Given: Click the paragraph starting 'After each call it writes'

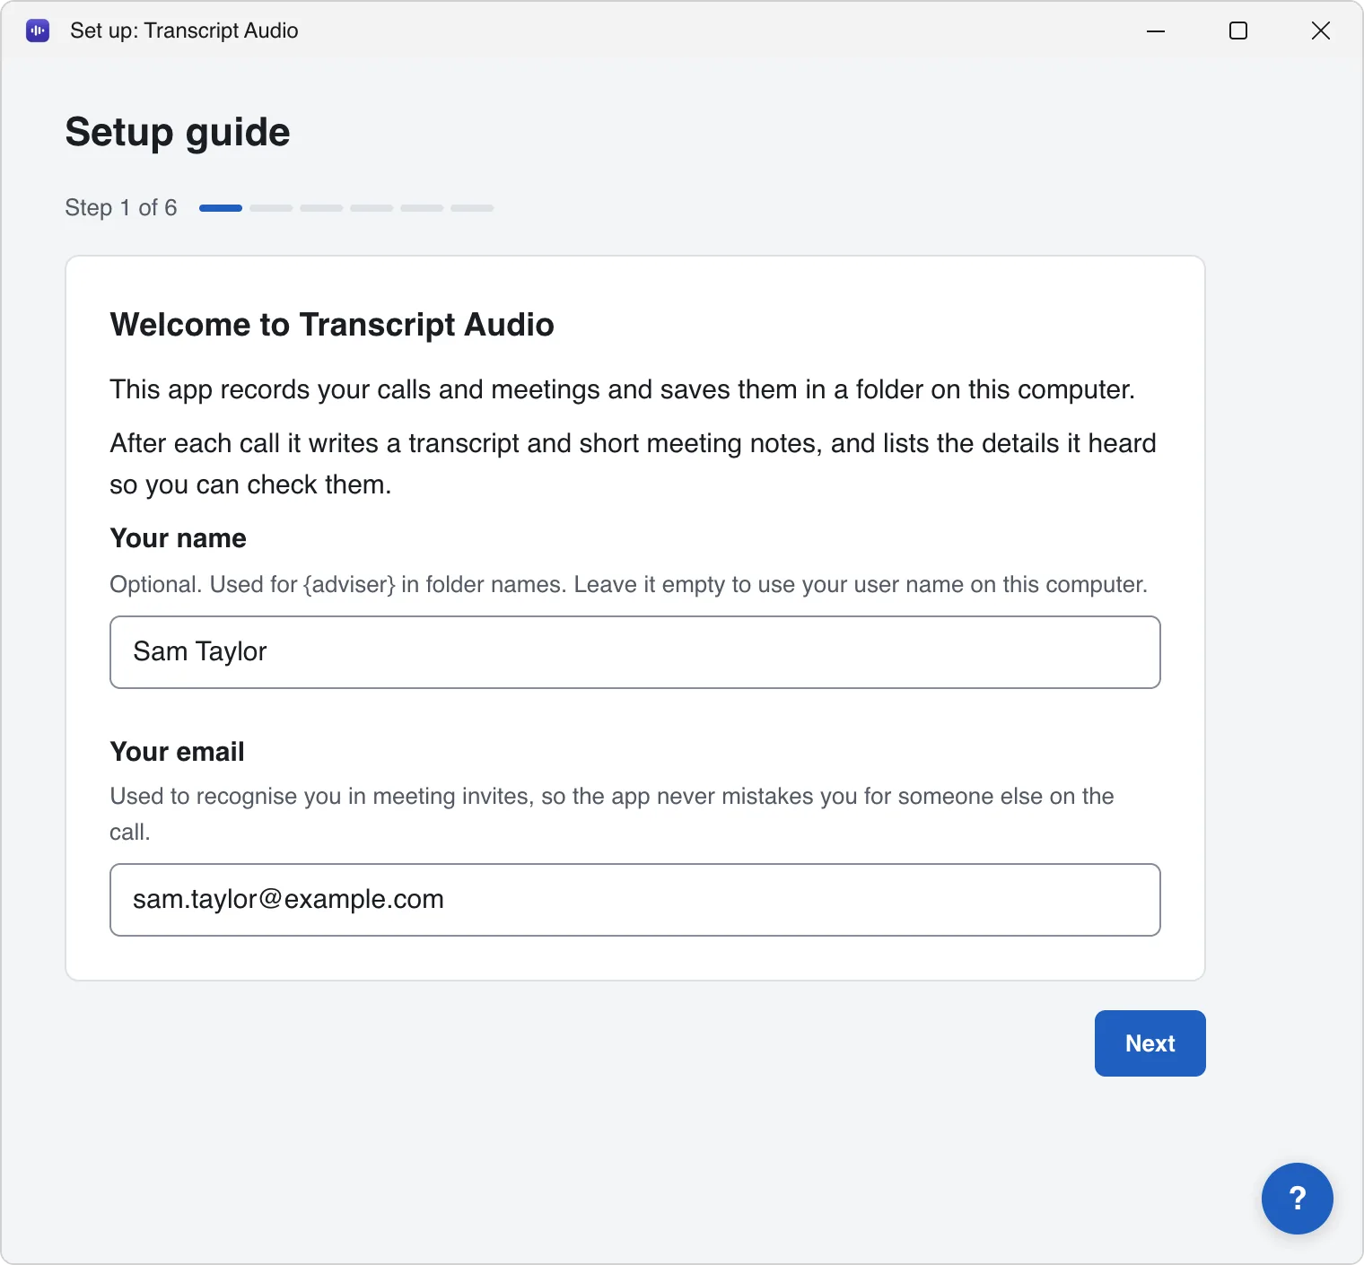Looking at the screenshot, I should click(x=633, y=464).
